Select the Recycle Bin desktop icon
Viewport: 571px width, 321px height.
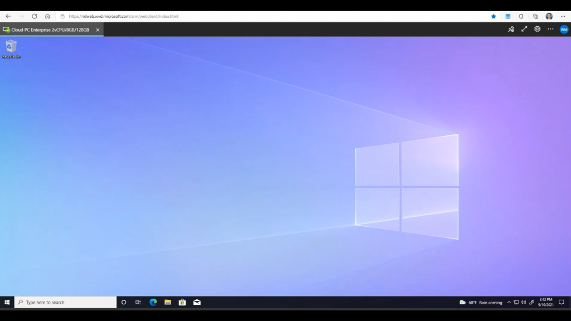coord(11,50)
